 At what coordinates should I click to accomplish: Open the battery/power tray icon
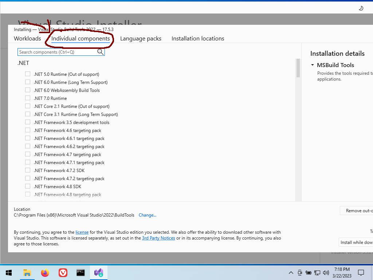[308, 273]
